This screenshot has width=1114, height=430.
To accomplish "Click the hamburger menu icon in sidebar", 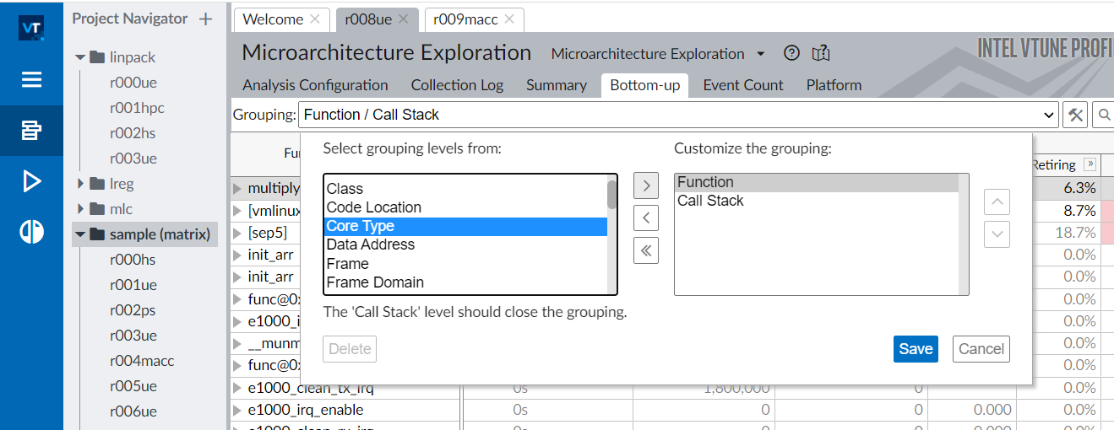I will click(31, 80).
